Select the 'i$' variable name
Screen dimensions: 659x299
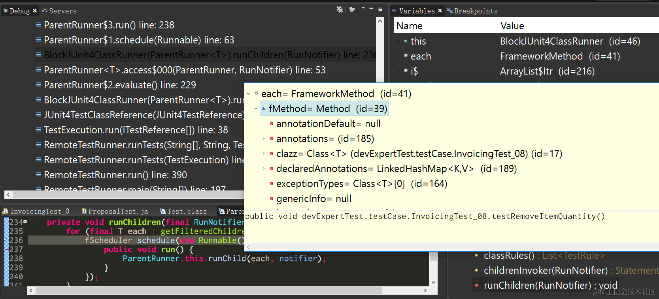pyautogui.click(x=414, y=71)
